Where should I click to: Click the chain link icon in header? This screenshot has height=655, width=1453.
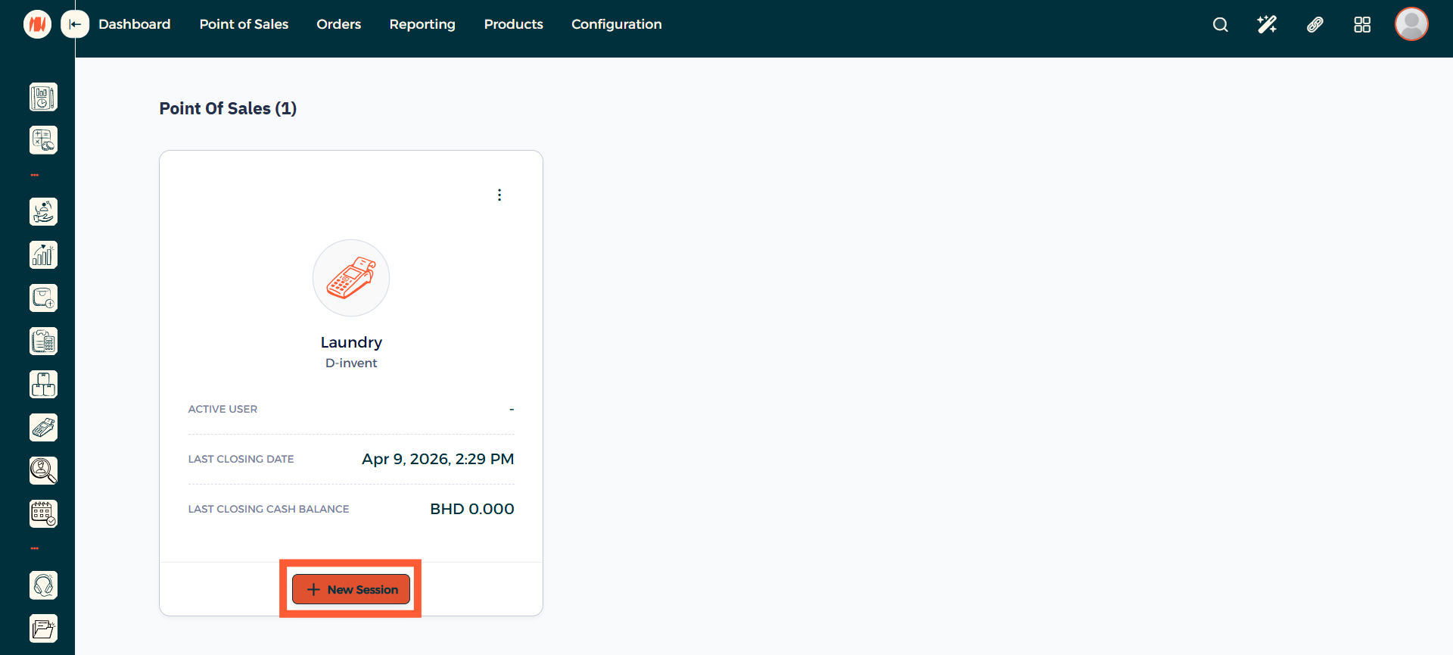click(1315, 25)
